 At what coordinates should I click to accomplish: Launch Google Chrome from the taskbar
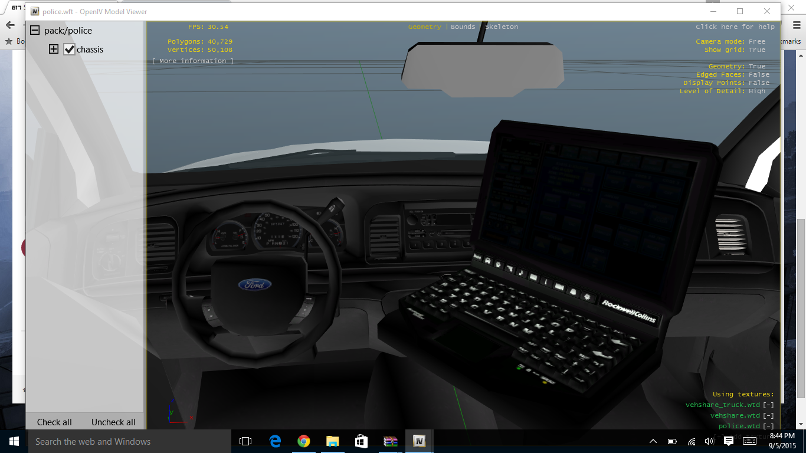[x=304, y=441]
